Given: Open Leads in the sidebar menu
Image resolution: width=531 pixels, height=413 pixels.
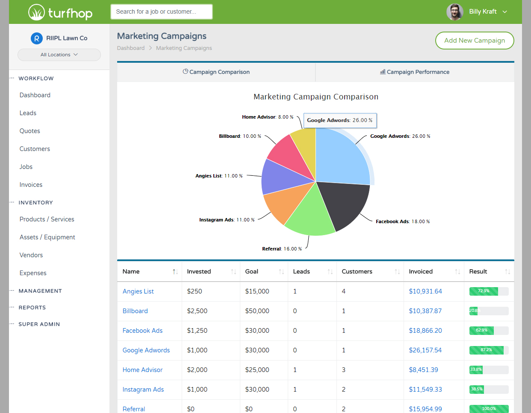Looking at the screenshot, I should (28, 113).
